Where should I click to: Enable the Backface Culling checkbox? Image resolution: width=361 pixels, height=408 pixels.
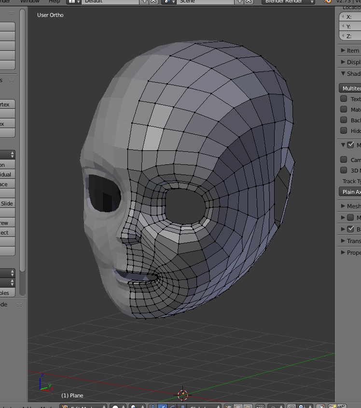344,120
